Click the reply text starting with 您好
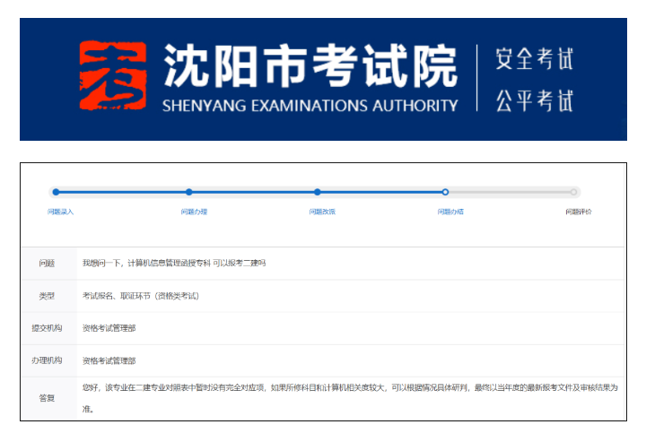 point(350,398)
